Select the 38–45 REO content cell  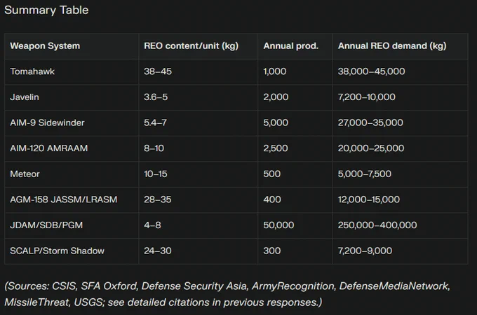pyautogui.click(x=158, y=71)
